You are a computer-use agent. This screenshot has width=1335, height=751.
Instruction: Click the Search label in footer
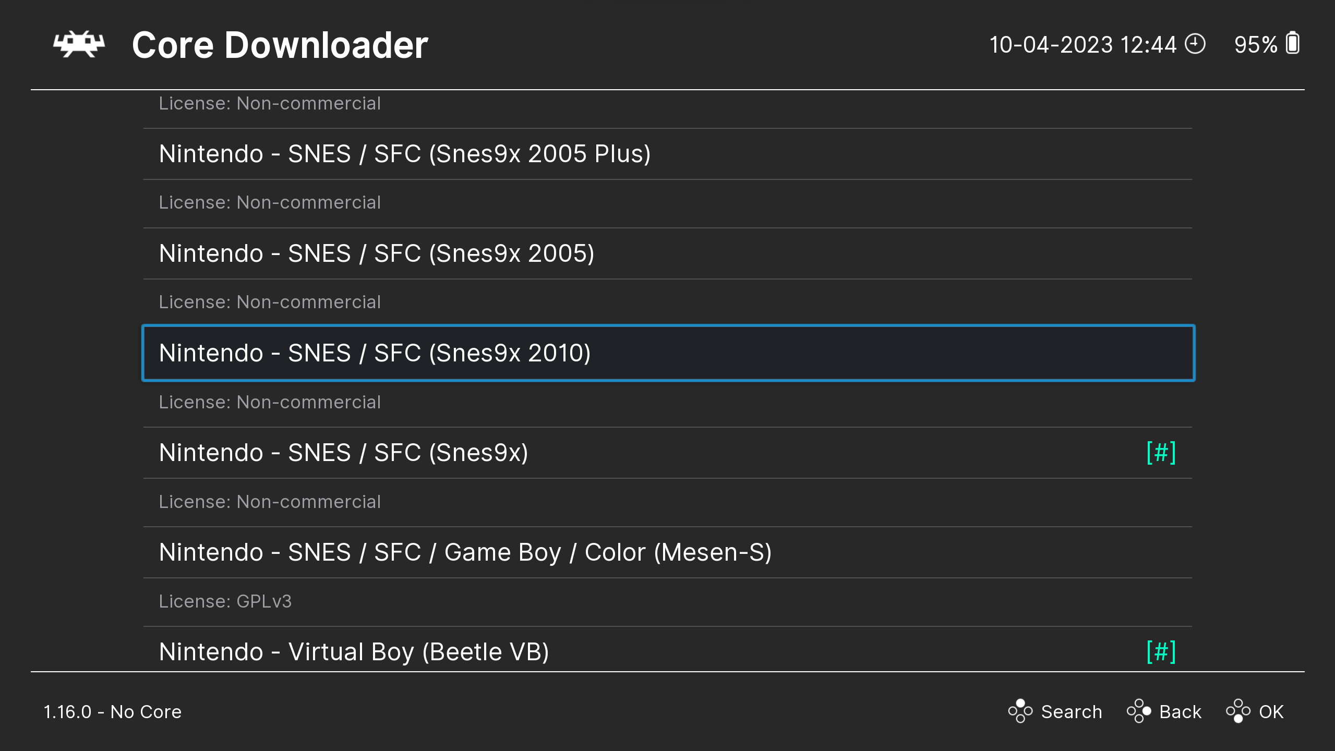click(1072, 712)
